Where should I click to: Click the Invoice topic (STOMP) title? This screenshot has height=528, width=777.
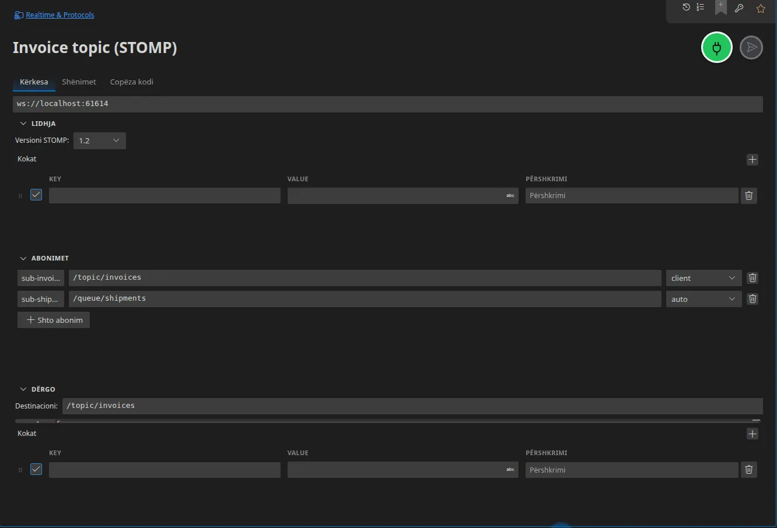click(x=95, y=48)
